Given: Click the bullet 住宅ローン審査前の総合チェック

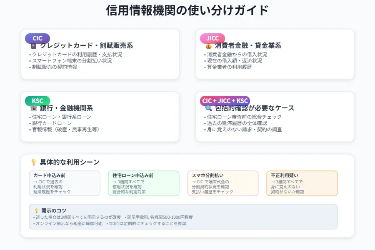Looking at the screenshot, I should [x=243, y=117].
